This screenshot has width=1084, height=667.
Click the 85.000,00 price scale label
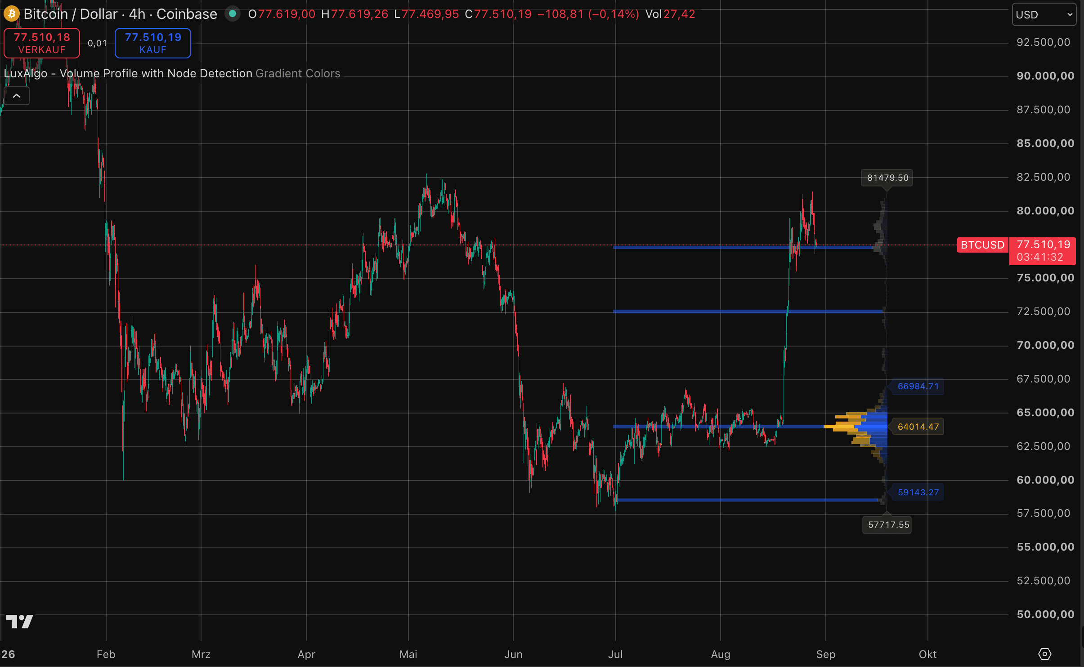(1045, 143)
